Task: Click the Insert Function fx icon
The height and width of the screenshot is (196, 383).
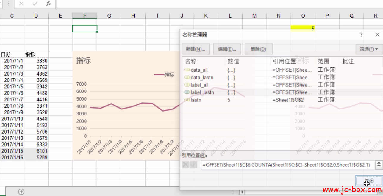Action: coord(49,4)
